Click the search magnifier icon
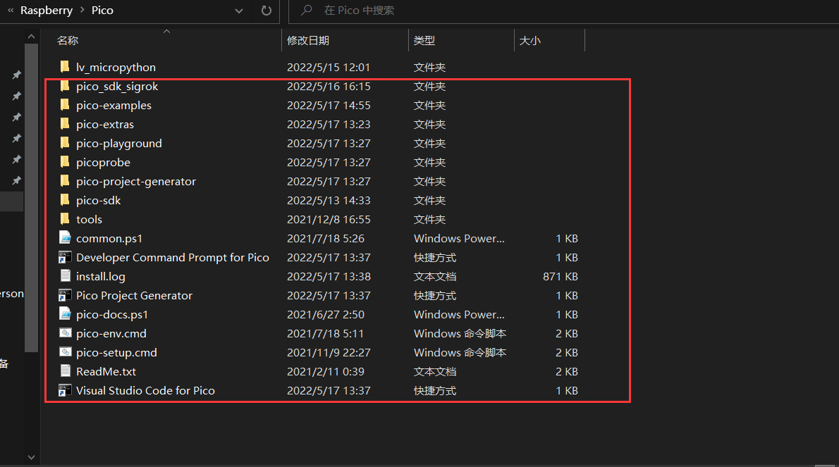 tap(307, 10)
